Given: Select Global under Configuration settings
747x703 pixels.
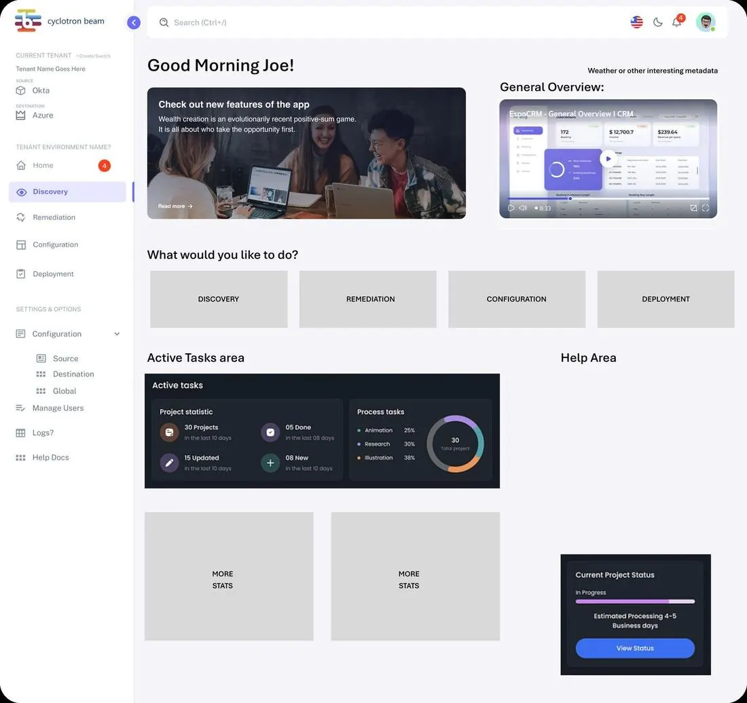Looking at the screenshot, I should click(x=65, y=391).
